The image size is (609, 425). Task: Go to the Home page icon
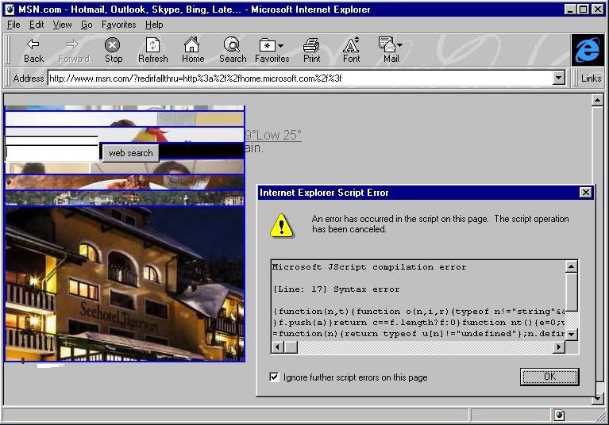(192, 49)
